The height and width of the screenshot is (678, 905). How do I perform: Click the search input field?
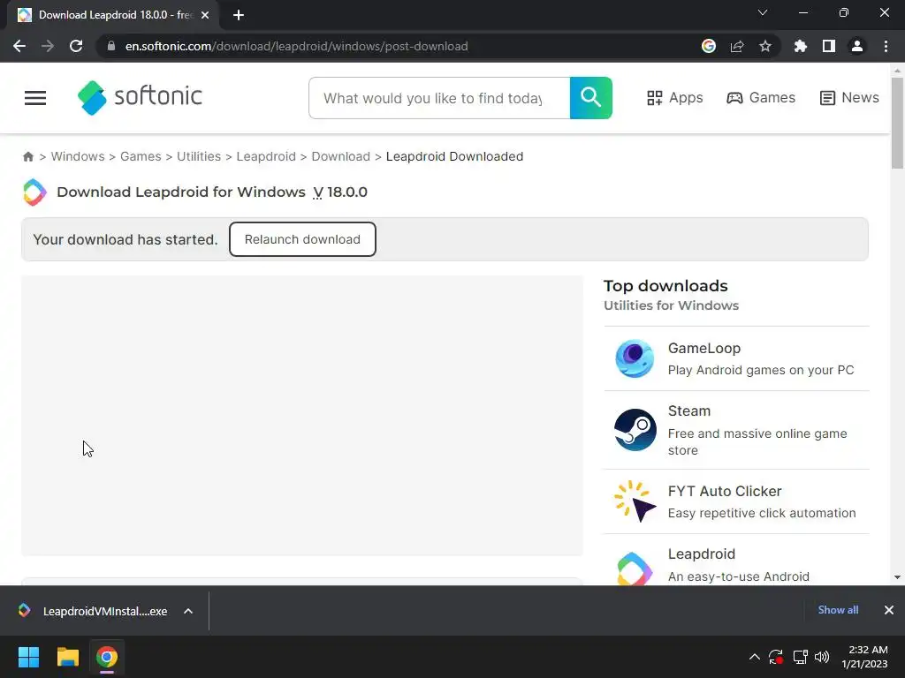[x=439, y=98]
